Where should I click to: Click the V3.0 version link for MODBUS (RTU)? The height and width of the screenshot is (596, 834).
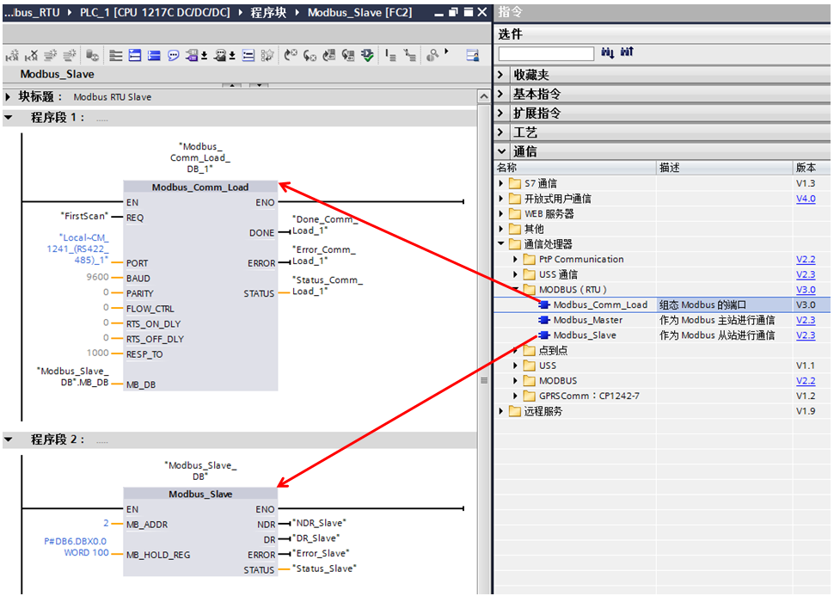806,290
